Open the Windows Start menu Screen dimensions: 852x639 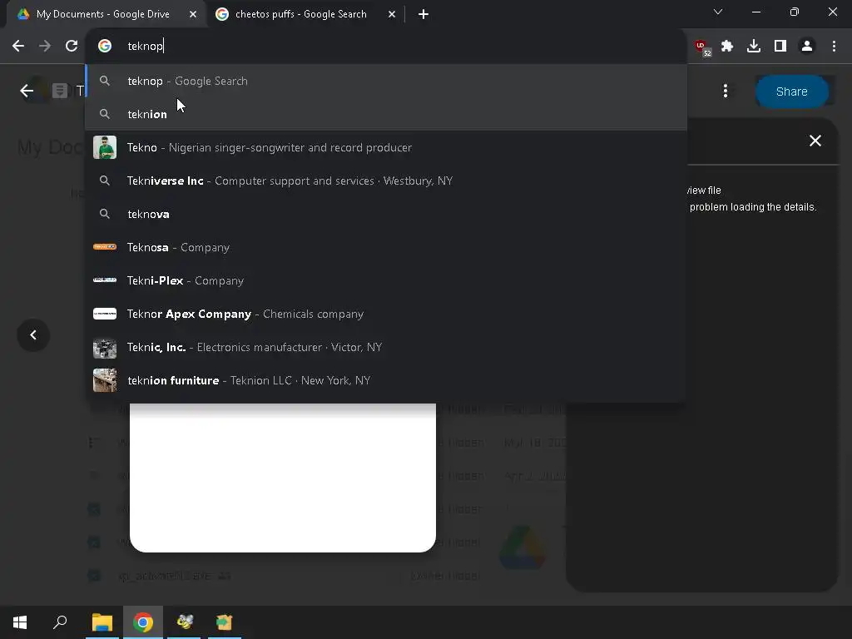20,622
